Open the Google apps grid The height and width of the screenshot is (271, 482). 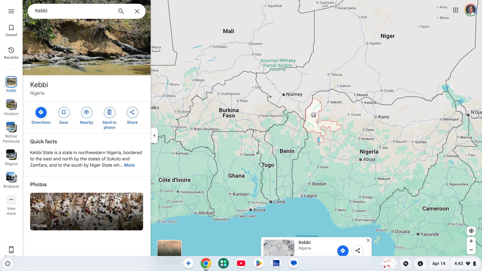(456, 10)
